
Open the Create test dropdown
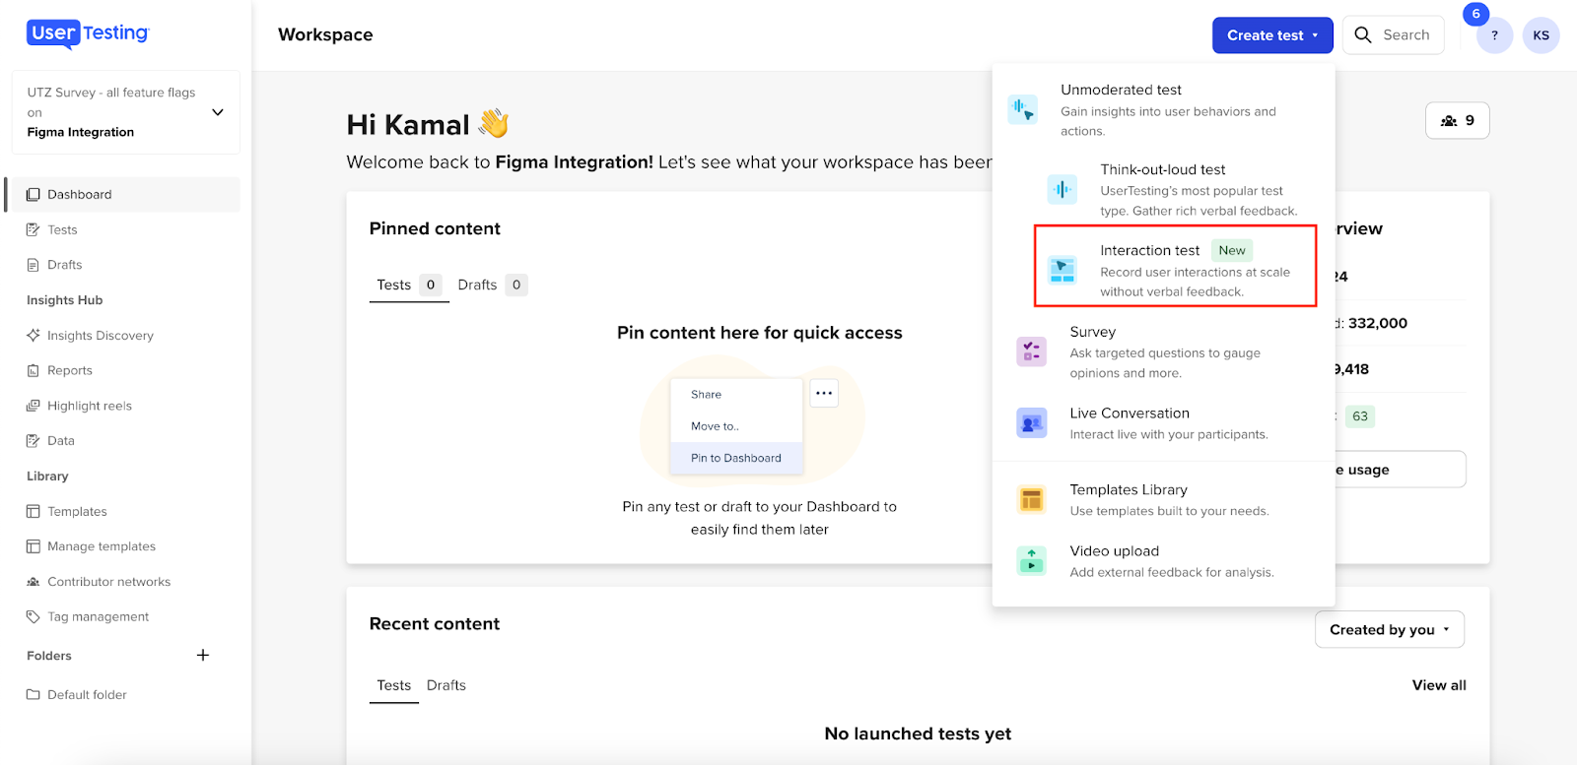1272,35
